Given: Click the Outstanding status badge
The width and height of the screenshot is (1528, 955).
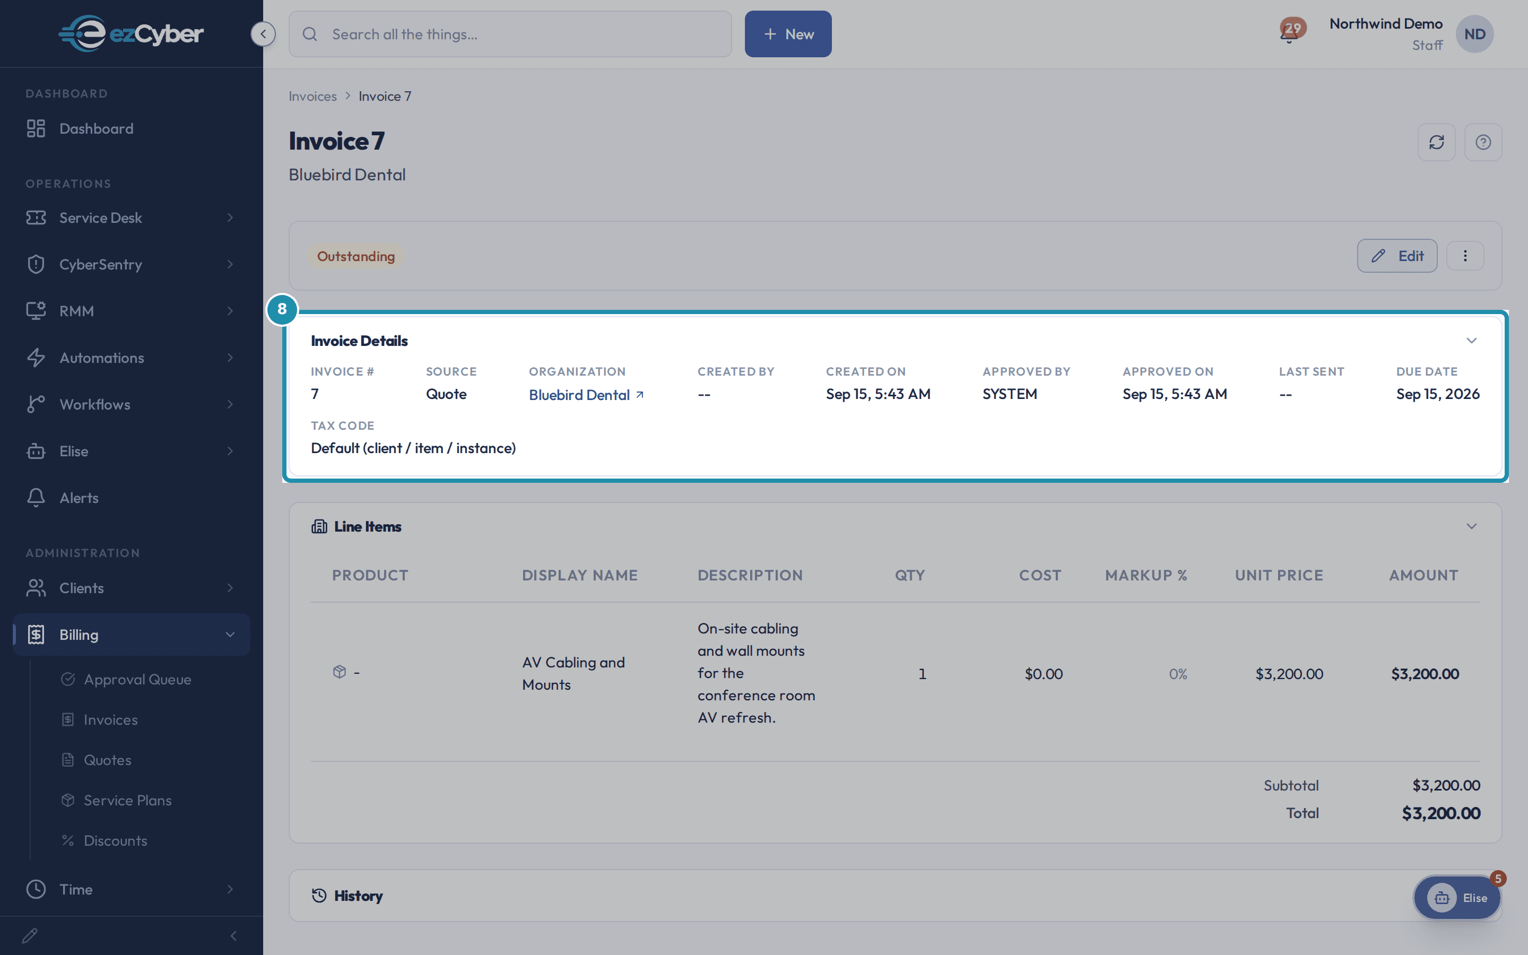Looking at the screenshot, I should click(x=356, y=256).
